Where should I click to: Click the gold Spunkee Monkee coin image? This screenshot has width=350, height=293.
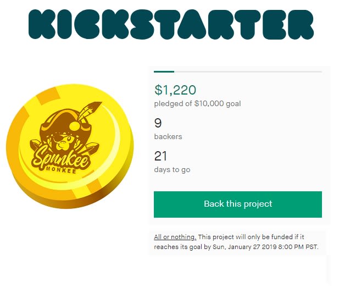tap(70, 146)
